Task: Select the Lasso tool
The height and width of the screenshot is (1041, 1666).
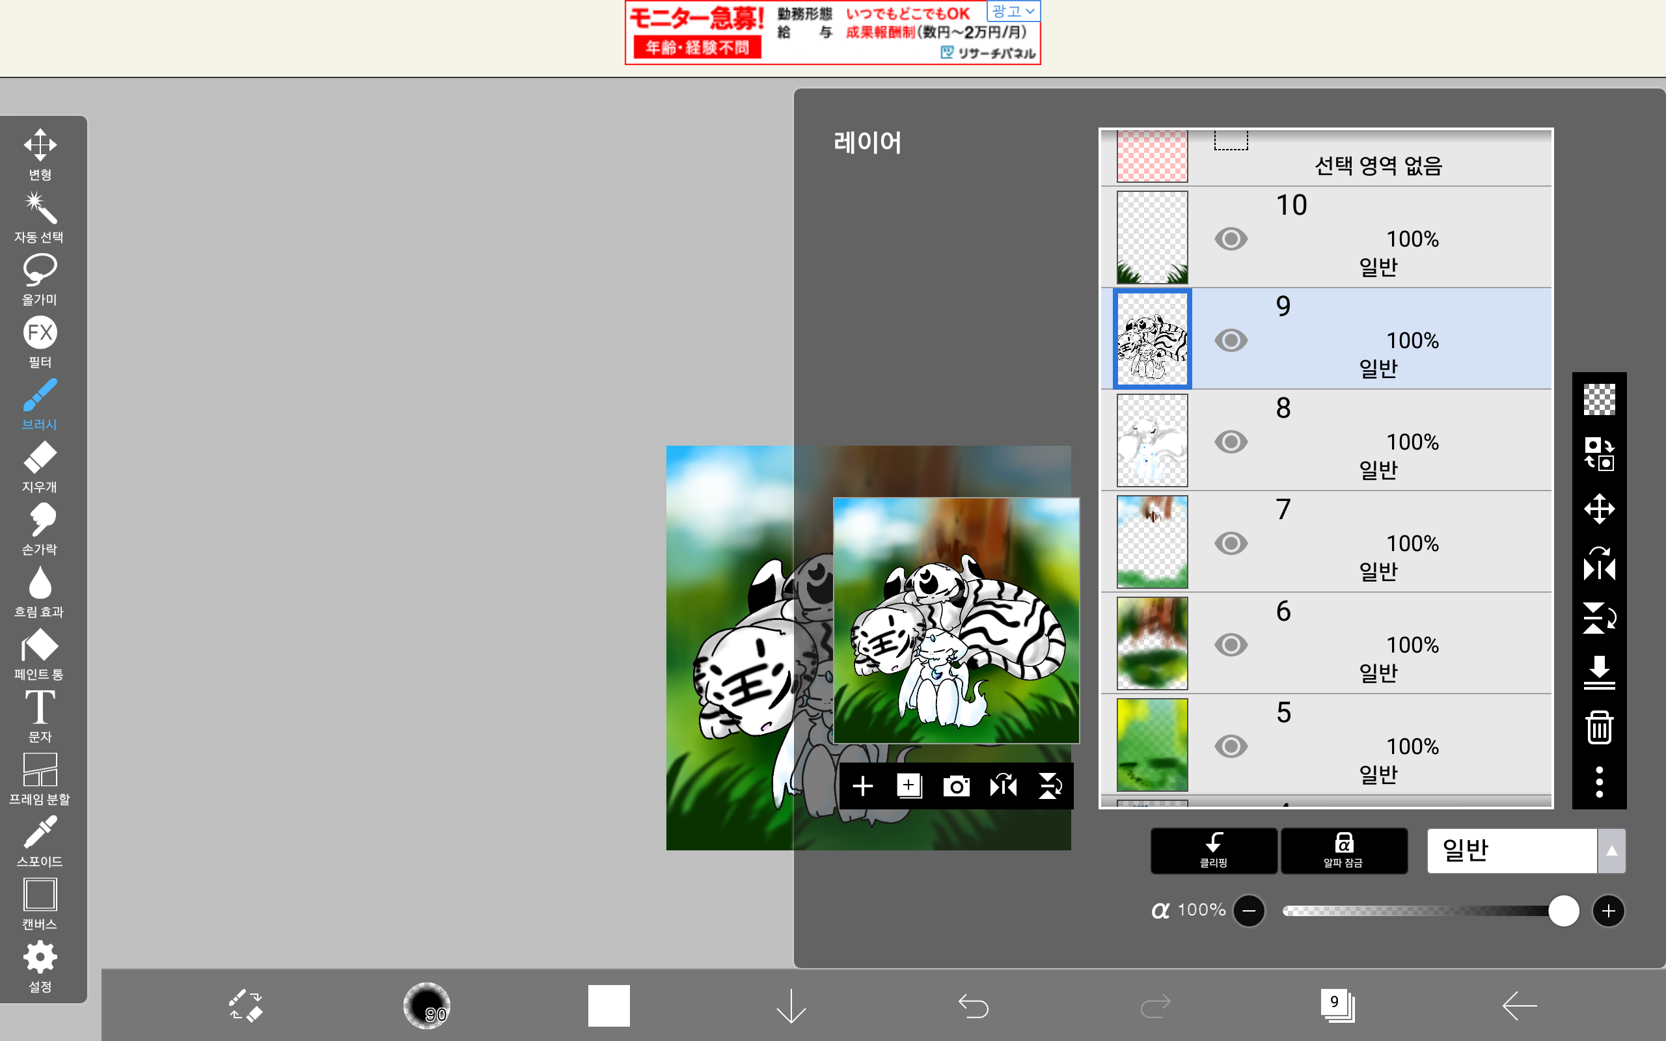Action: click(x=39, y=279)
